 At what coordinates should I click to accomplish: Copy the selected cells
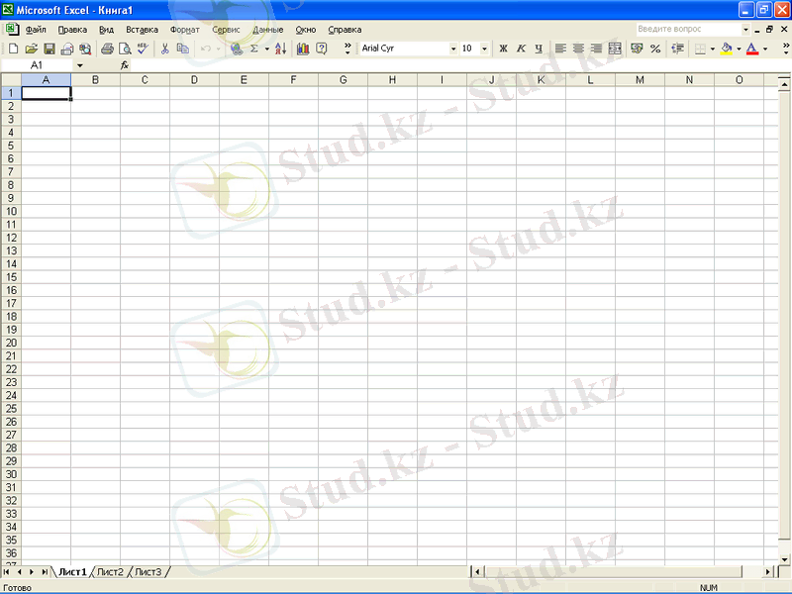click(183, 49)
